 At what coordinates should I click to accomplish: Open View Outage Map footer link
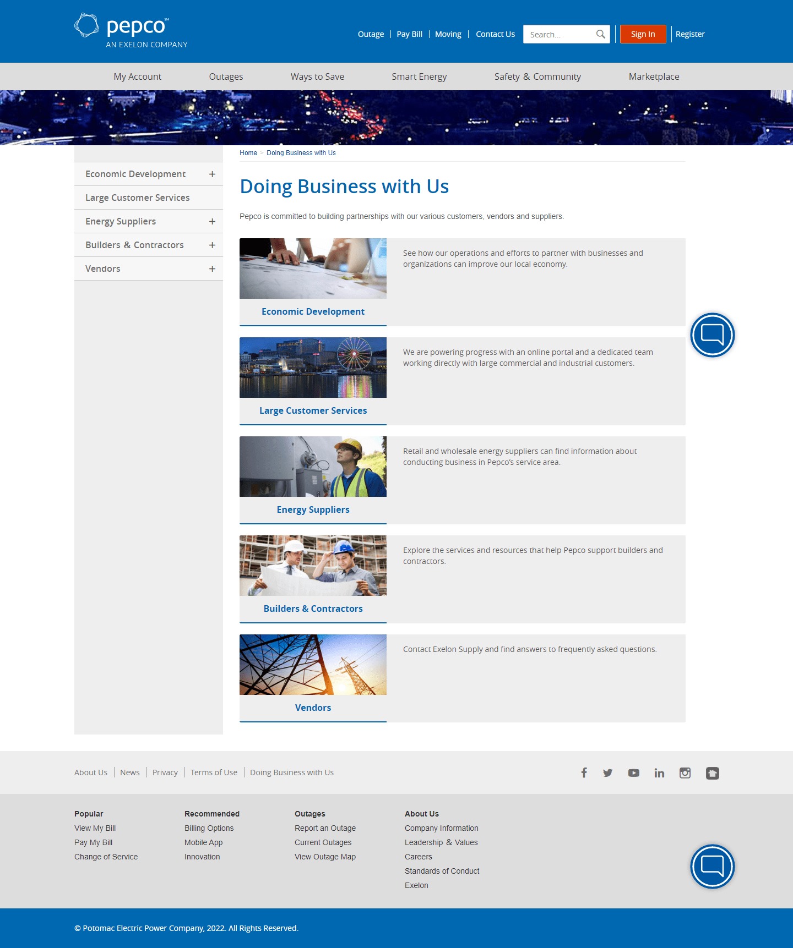click(325, 857)
